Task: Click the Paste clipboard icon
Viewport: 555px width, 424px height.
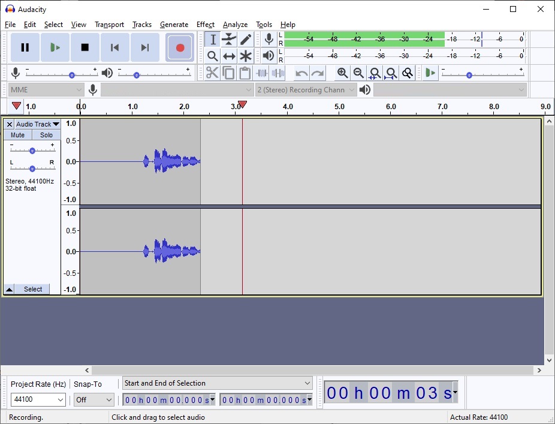Action: 245,73
